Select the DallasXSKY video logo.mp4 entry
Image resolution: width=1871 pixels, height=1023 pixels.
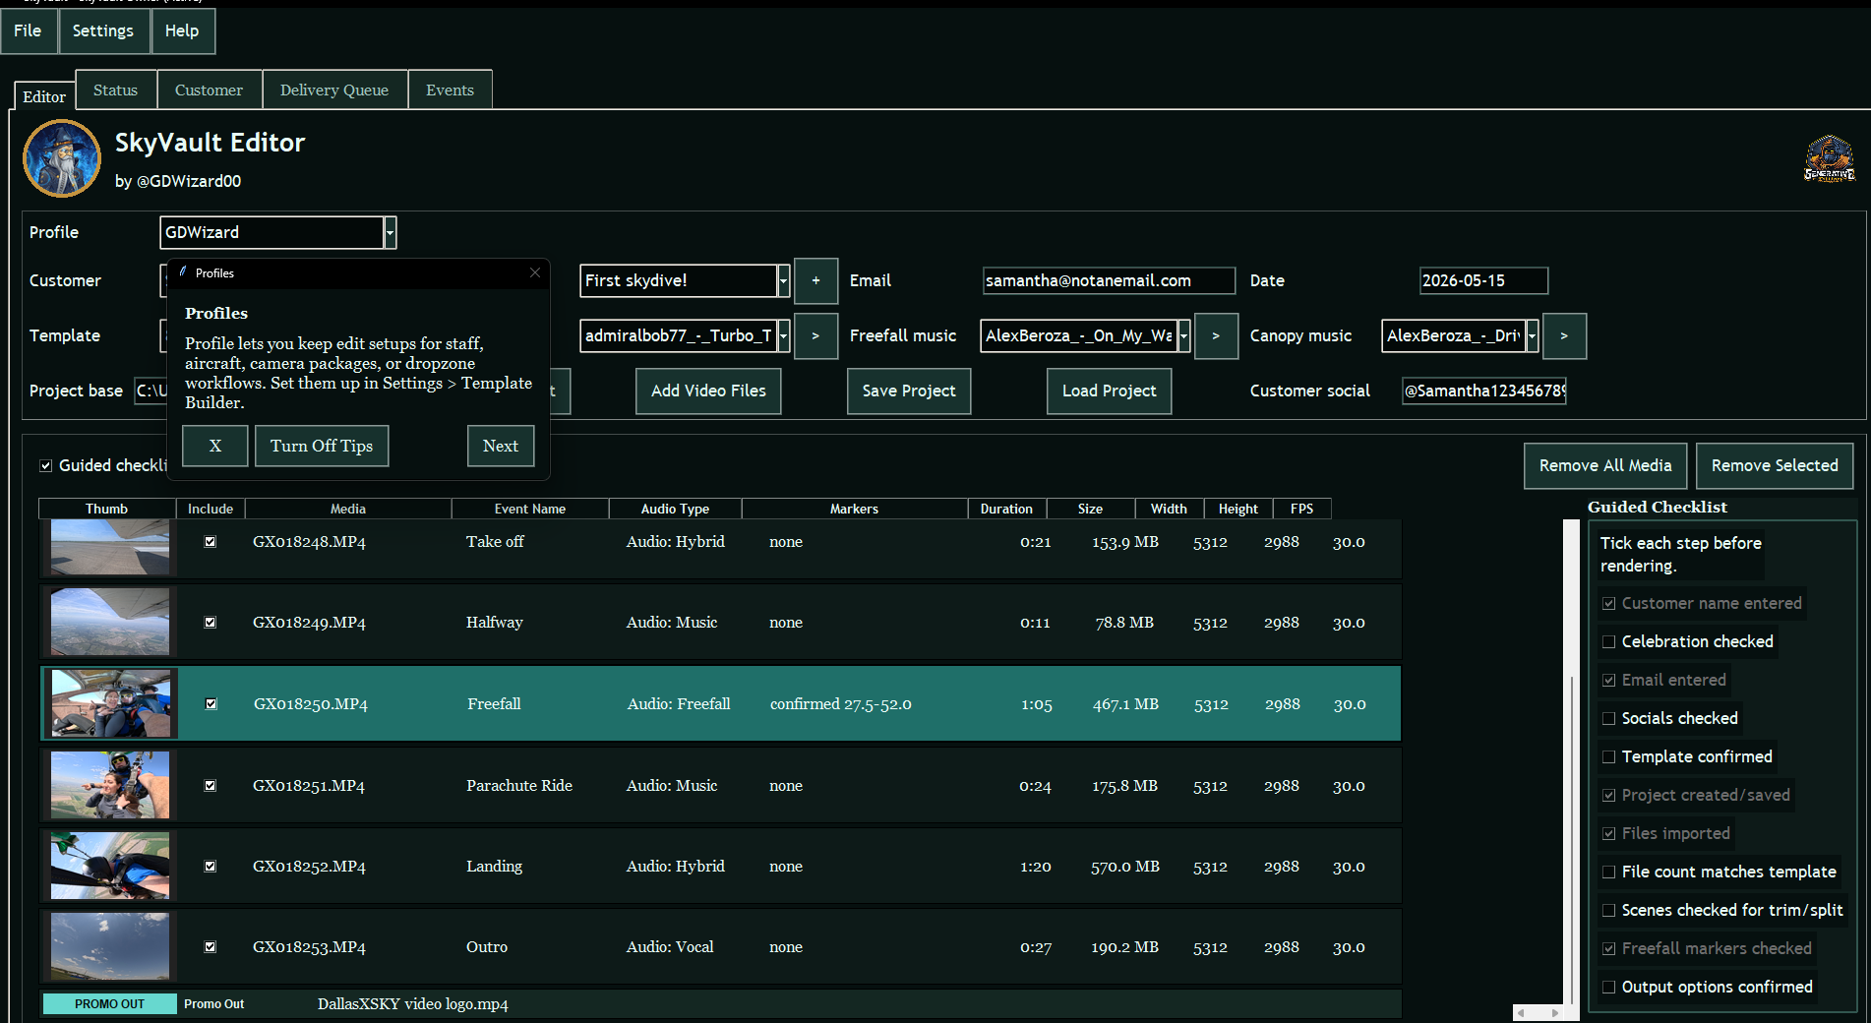pyautogui.click(x=413, y=1004)
